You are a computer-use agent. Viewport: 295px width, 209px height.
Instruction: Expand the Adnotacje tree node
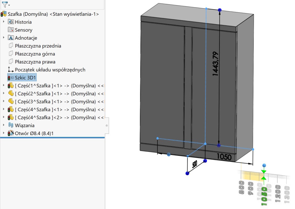[4, 38]
